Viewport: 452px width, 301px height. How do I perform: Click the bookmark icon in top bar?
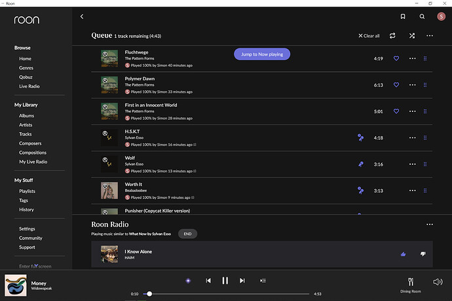click(402, 16)
